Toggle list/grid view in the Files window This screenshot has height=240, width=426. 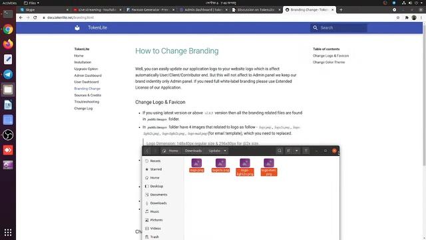pyautogui.click(x=289, y=151)
